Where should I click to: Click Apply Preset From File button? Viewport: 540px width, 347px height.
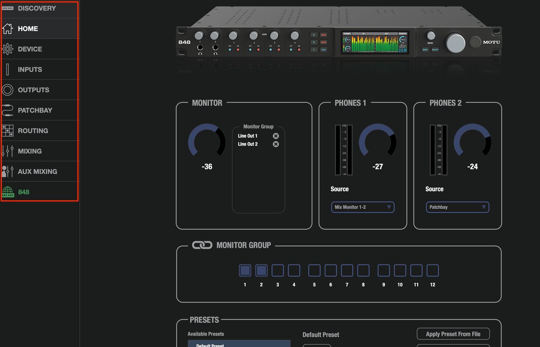tap(453, 334)
